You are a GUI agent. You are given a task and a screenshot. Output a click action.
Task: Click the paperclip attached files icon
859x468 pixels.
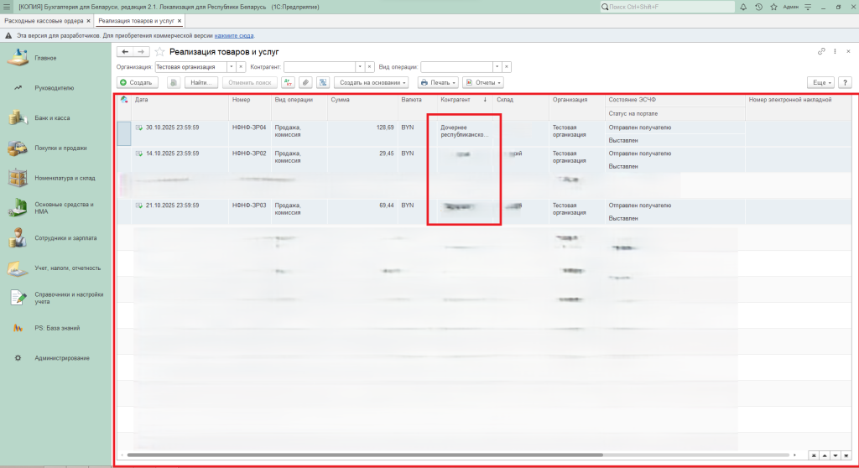306,83
